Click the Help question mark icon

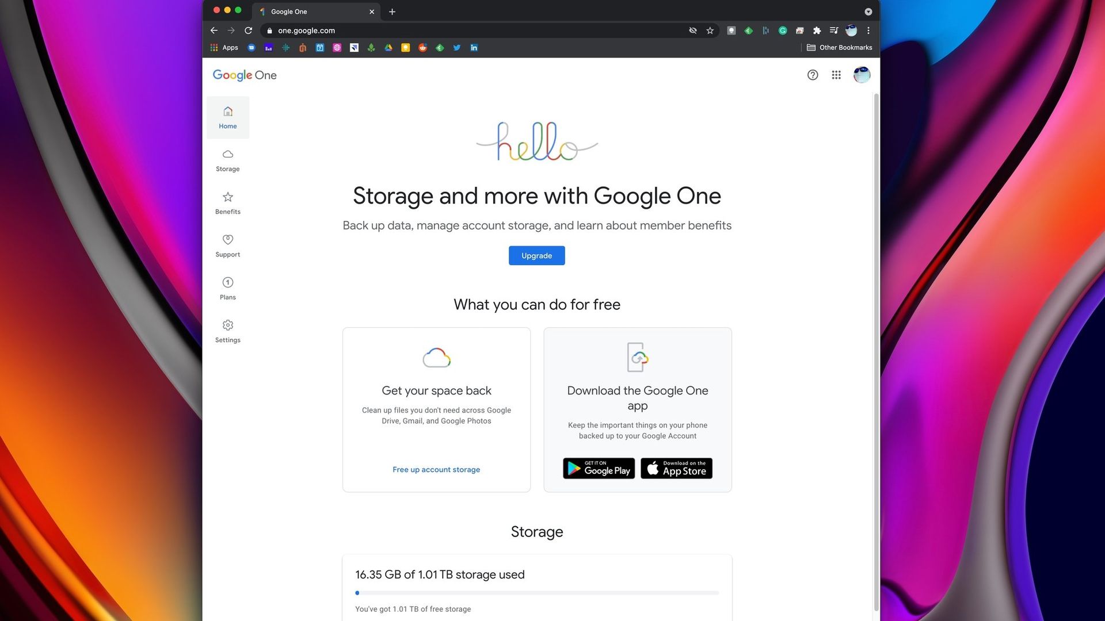coord(812,75)
